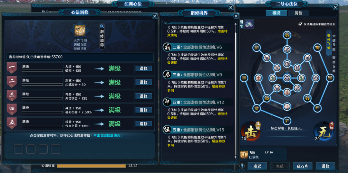This screenshot has height=173, width=348.
Task: Click the help question mark icon
Action: pyautogui.click(x=242, y=166)
